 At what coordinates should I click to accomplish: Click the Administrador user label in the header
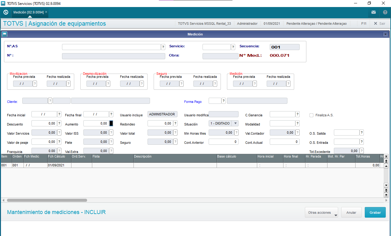click(247, 24)
